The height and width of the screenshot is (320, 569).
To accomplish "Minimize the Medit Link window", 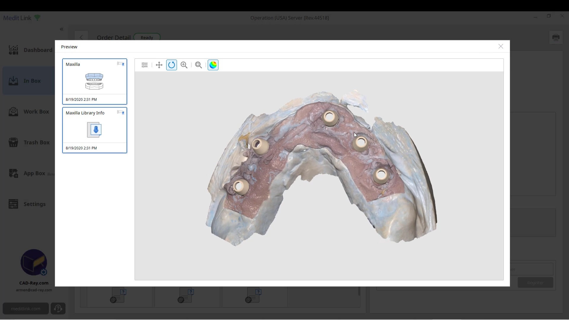I will [536, 17].
